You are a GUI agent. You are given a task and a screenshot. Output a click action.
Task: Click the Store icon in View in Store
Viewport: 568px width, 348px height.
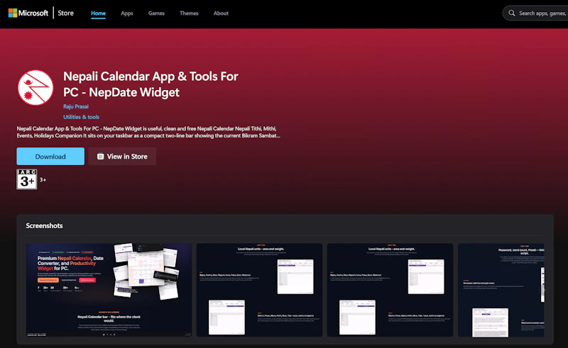[x=100, y=156]
